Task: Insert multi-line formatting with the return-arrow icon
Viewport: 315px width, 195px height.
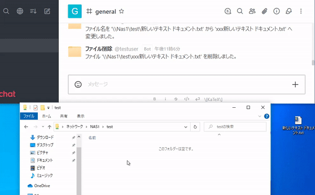Action: click(x=197, y=99)
